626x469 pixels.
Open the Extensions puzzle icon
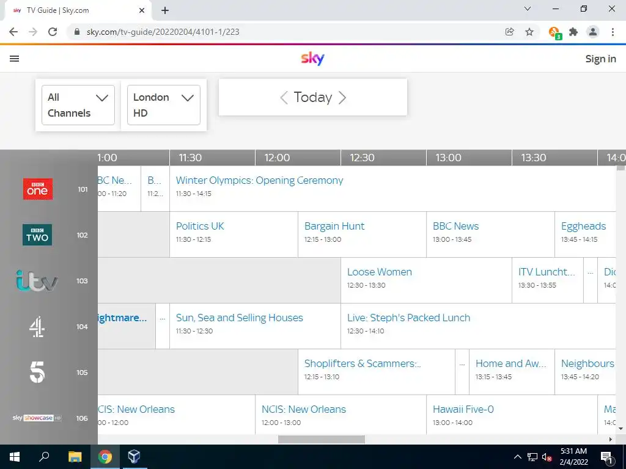[x=573, y=32]
